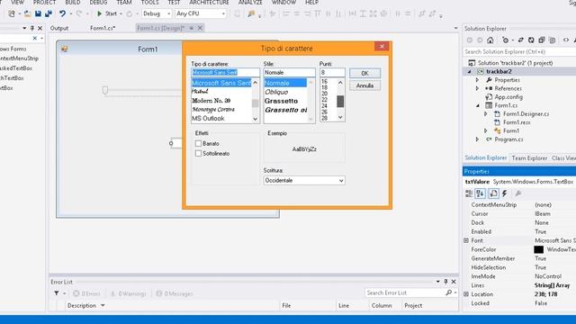Viewport: 576px width, 324px height.
Task: Click the trackbar slider thumb on Form1
Action: point(105,90)
